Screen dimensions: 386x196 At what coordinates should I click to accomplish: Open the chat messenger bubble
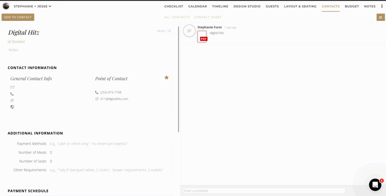pyautogui.click(x=375, y=185)
